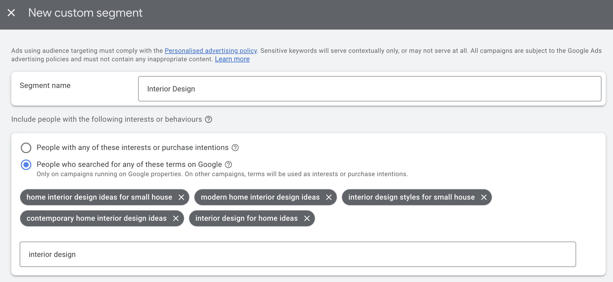Remove the 'interior design for home ideas' keyword

(x=307, y=218)
